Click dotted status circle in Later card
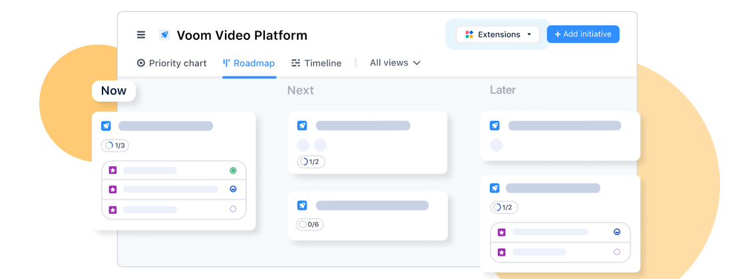 (x=617, y=252)
